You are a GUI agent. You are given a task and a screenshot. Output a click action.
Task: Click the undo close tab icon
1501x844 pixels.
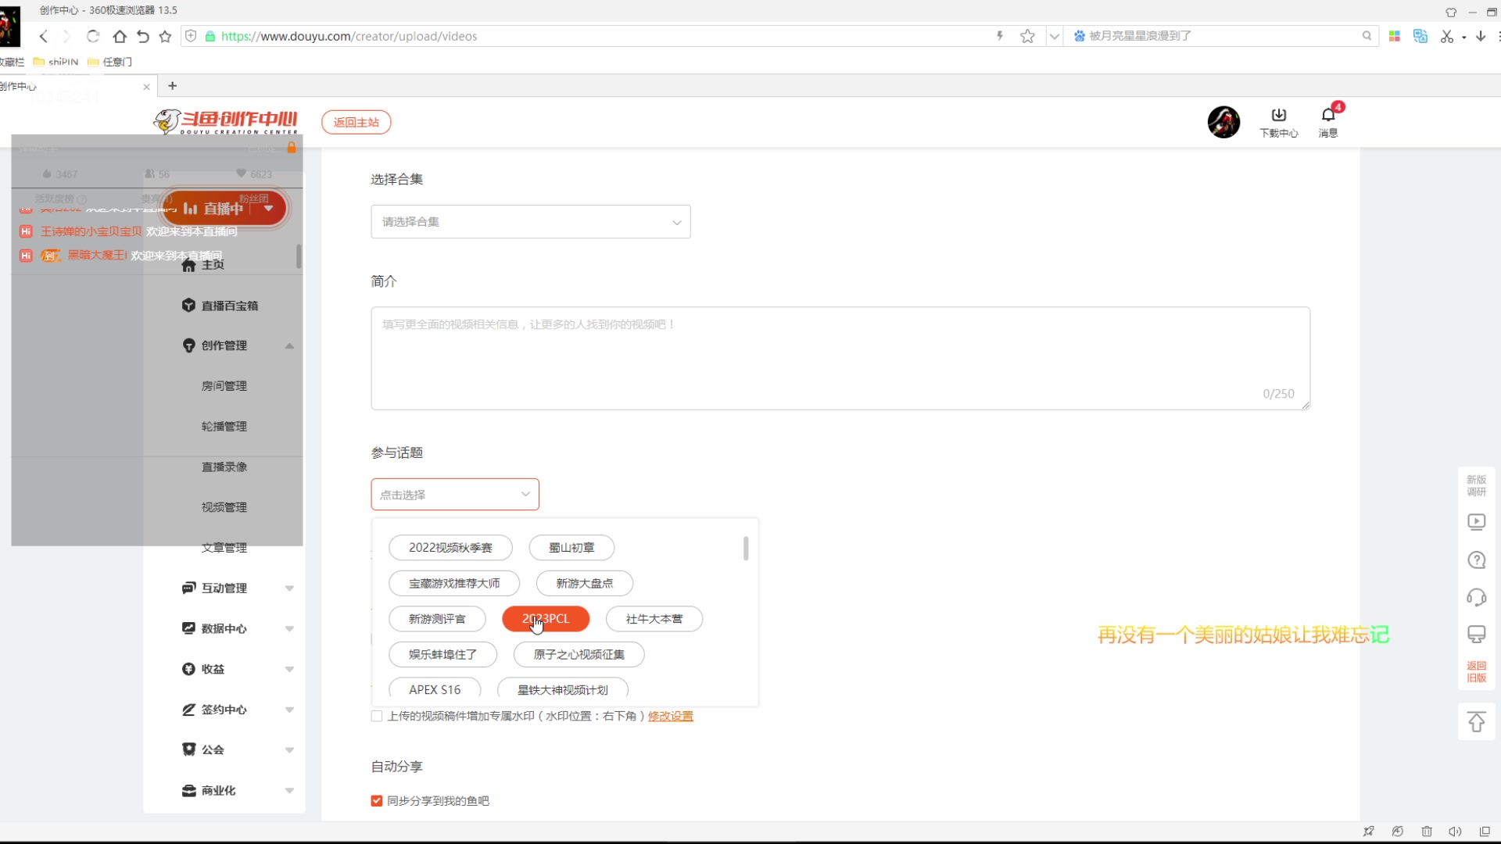[142, 36]
